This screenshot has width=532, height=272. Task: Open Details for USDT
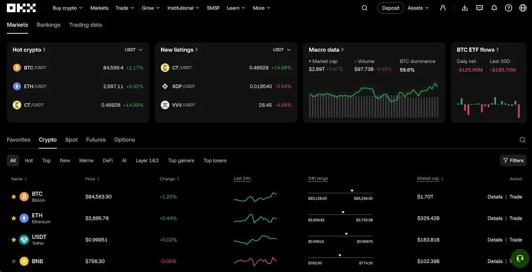[495, 240]
